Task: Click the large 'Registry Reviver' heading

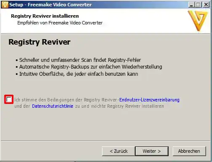Action: coord(40,42)
